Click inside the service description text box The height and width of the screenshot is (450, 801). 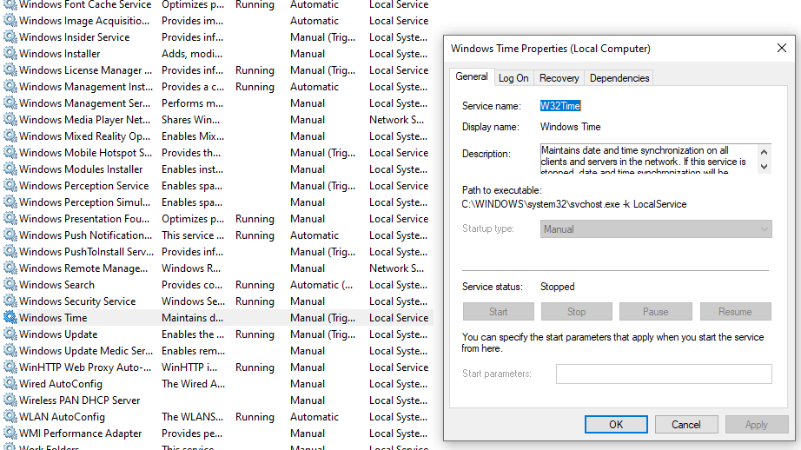[x=649, y=159]
